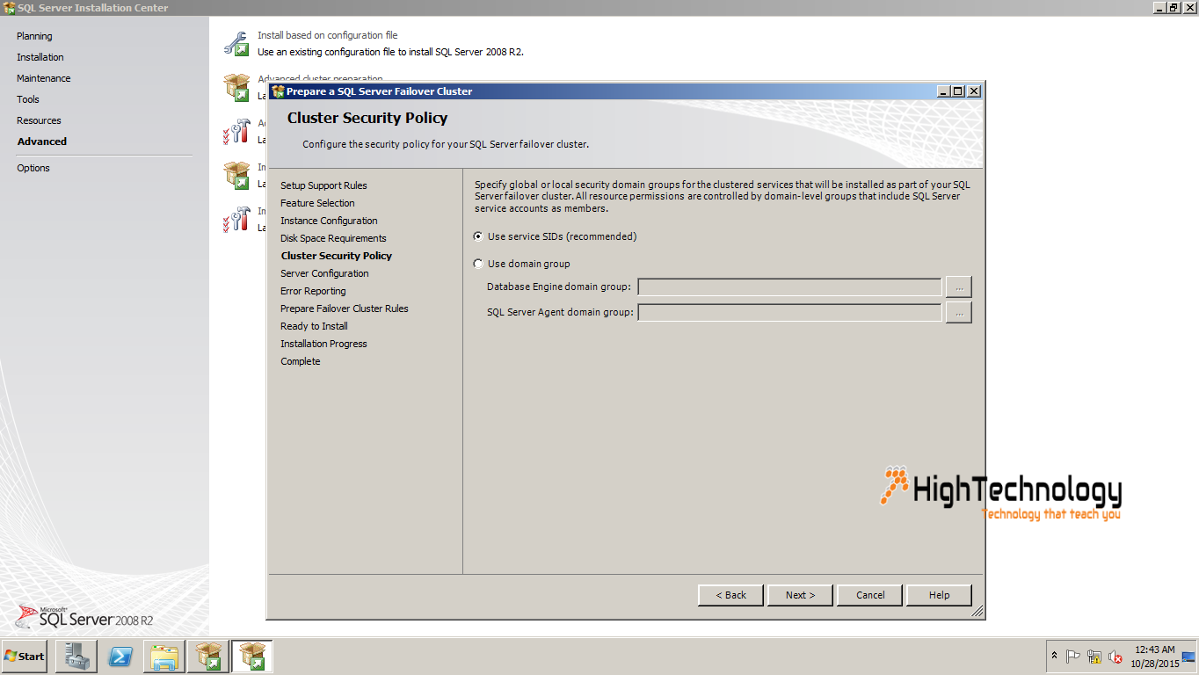Open Installation in Installation Center
Screen dimensions: 1199x675
pyautogui.click(x=40, y=57)
